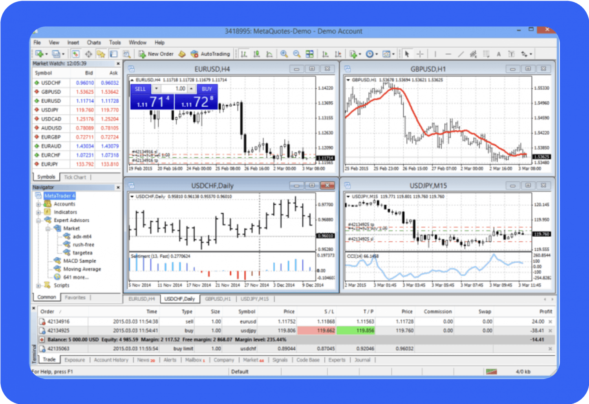This screenshot has height=404, width=589.
Task: Switch chart to Line Chart mode
Action: click(269, 54)
